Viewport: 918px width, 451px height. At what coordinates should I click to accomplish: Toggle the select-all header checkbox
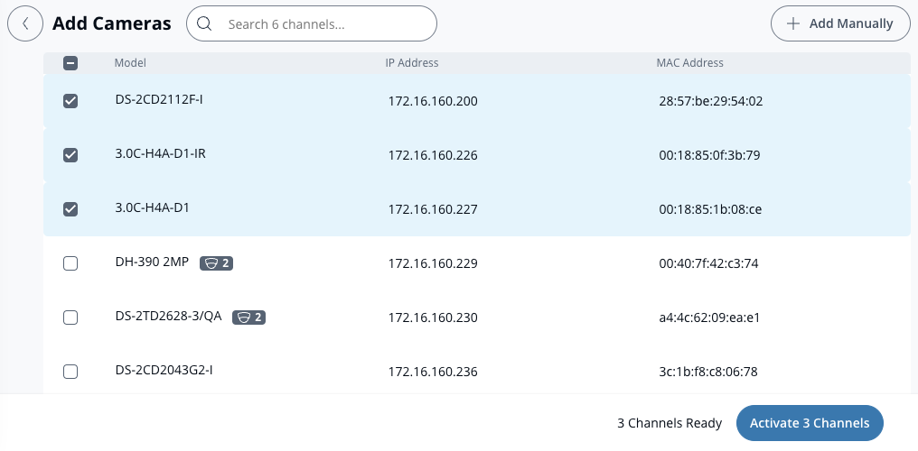[x=70, y=63]
